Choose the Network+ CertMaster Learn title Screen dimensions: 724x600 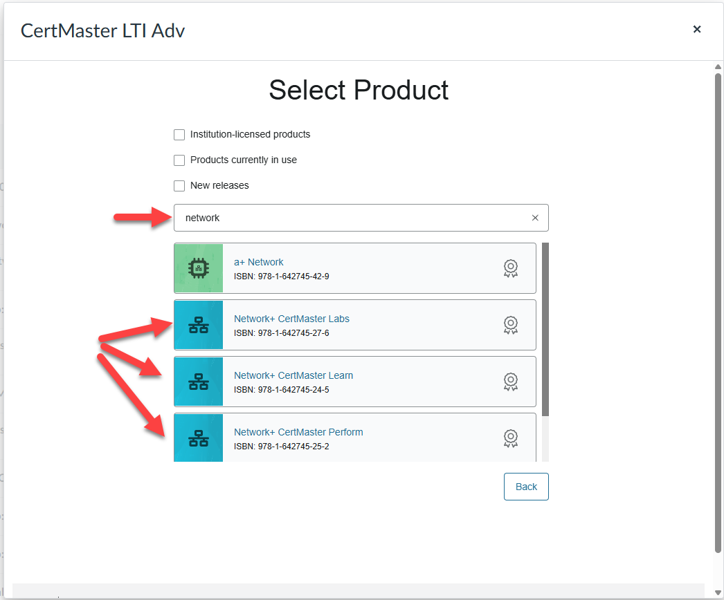pos(293,375)
